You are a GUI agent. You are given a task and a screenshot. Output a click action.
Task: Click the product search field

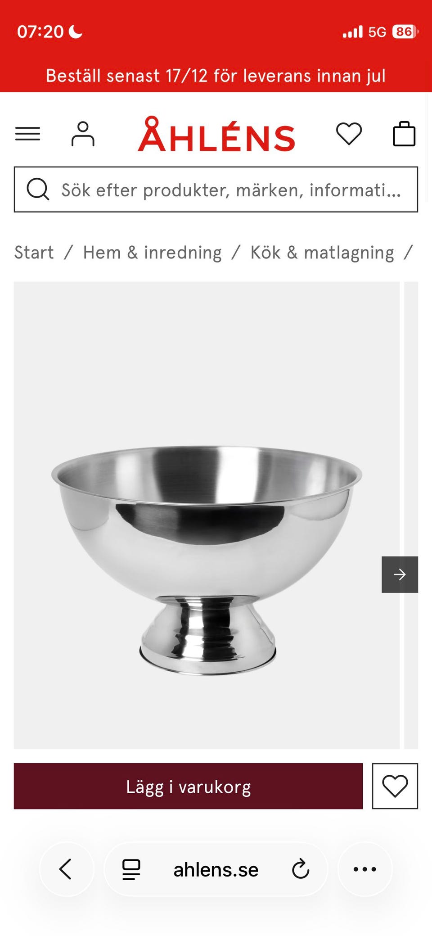click(x=216, y=190)
